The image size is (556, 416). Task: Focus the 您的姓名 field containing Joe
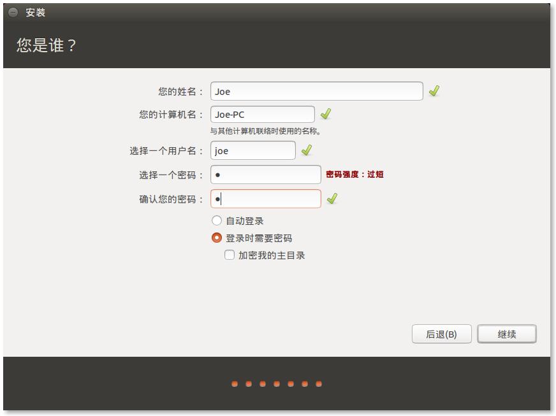(316, 91)
